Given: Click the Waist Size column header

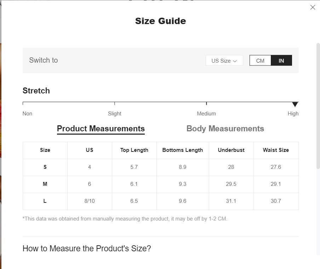Looking at the screenshot, I should [x=276, y=150].
